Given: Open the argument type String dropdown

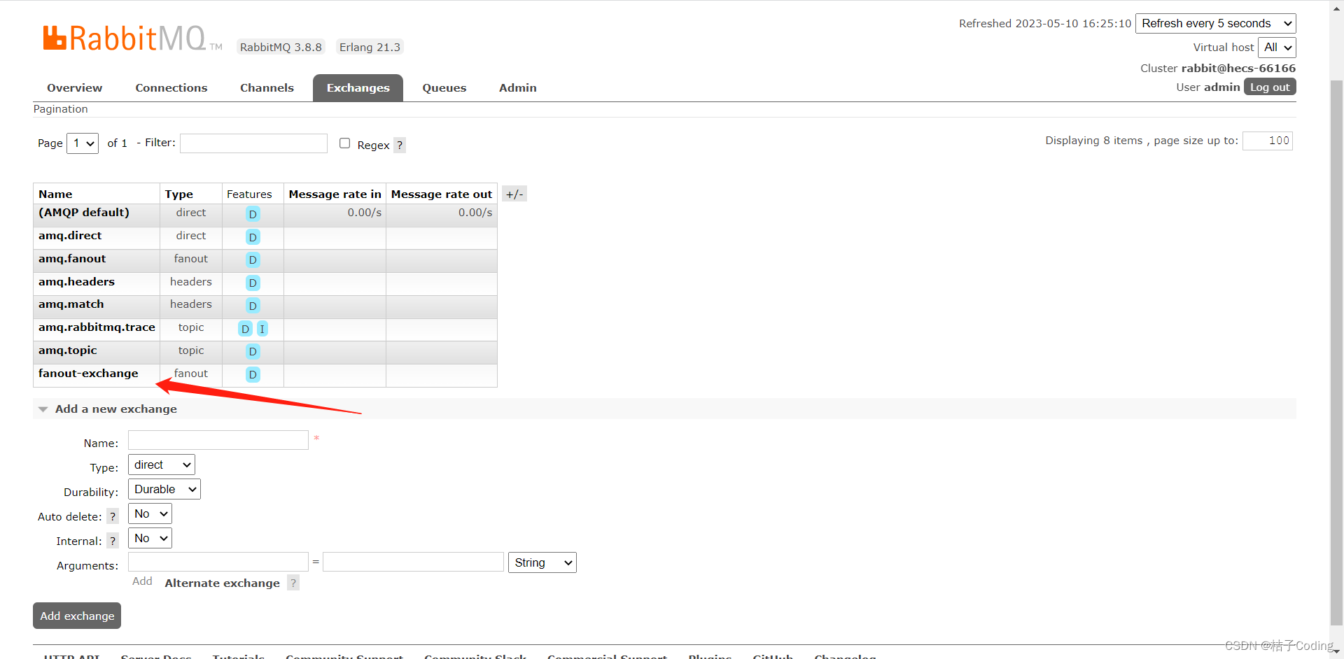Looking at the screenshot, I should pos(542,562).
